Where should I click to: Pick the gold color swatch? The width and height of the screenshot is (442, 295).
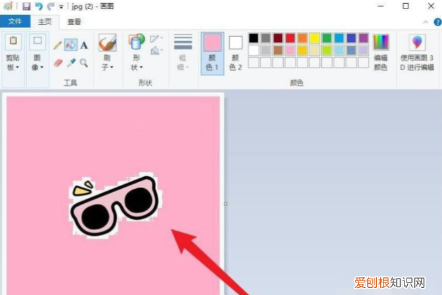pos(302,50)
